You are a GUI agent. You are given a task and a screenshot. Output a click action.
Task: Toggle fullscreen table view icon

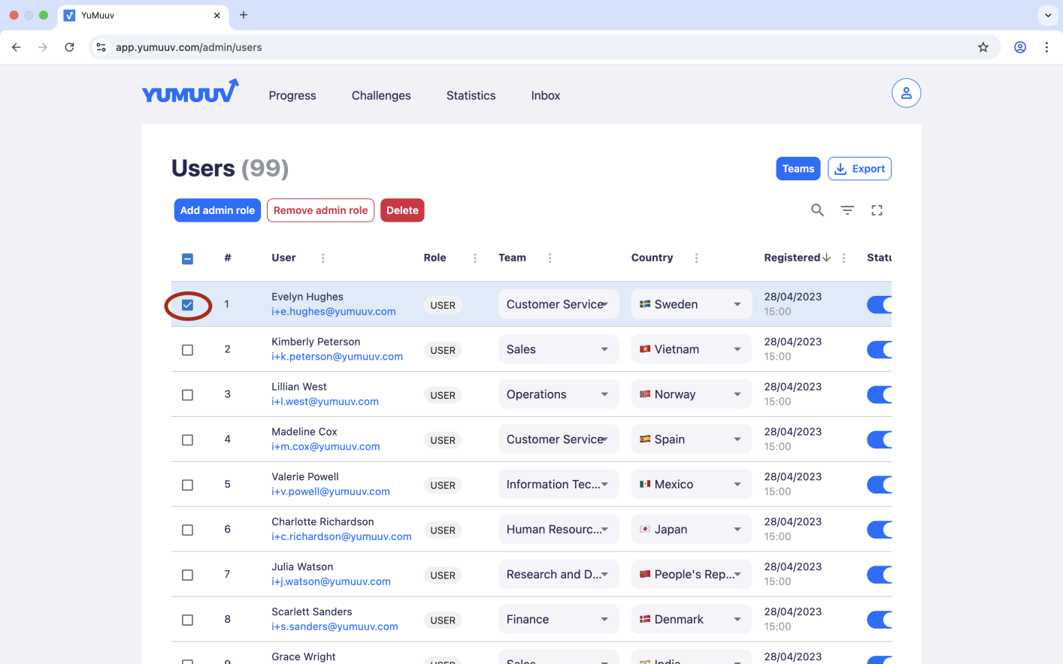pyautogui.click(x=877, y=210)
